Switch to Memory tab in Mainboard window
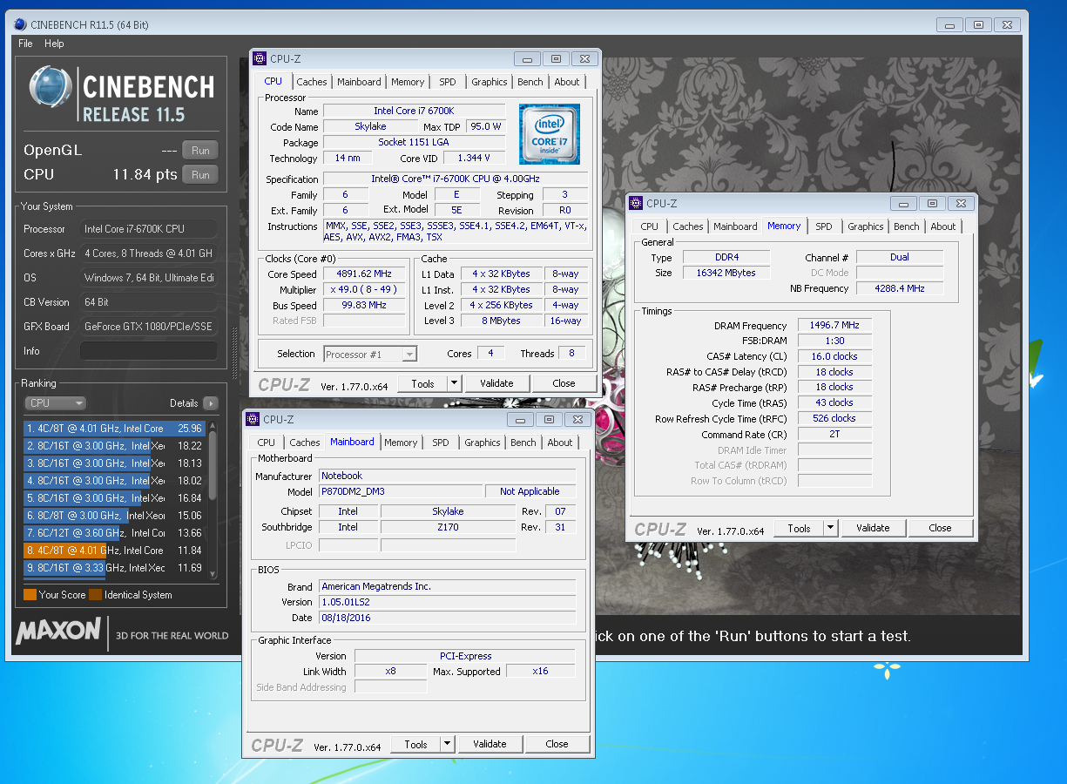This screenshot has width=1067, height=784. (401, 443)
